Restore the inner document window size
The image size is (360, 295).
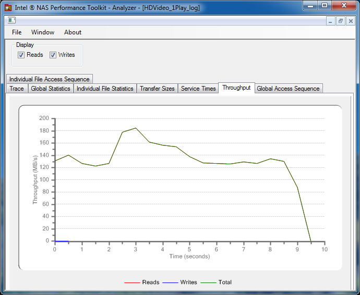(x=340, y=21)
